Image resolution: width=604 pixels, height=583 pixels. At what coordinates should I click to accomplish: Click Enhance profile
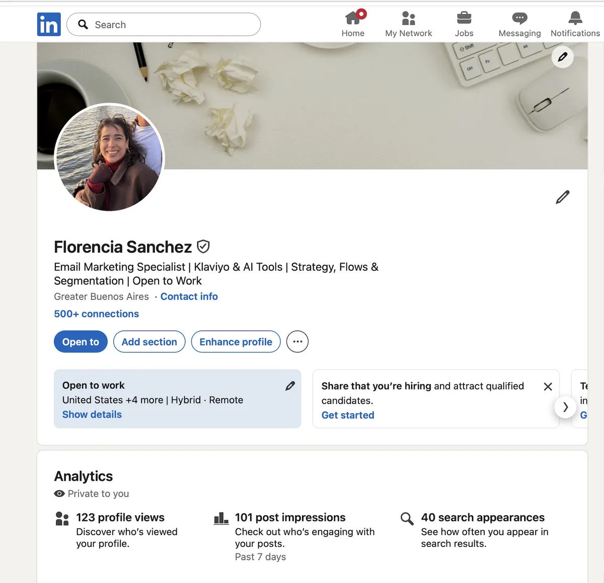click(236, 342)
